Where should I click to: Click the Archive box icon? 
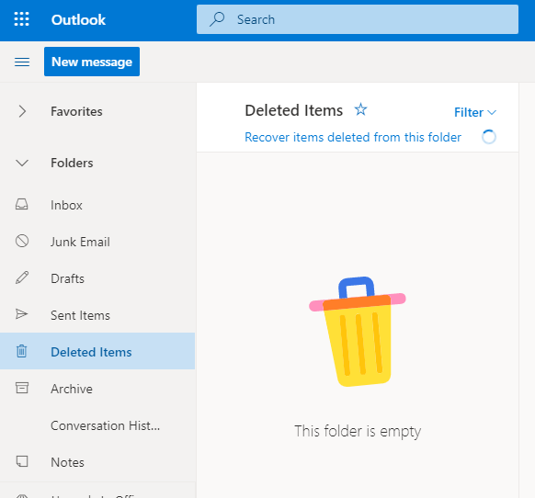pyautogui.click(x=22, y=388)
